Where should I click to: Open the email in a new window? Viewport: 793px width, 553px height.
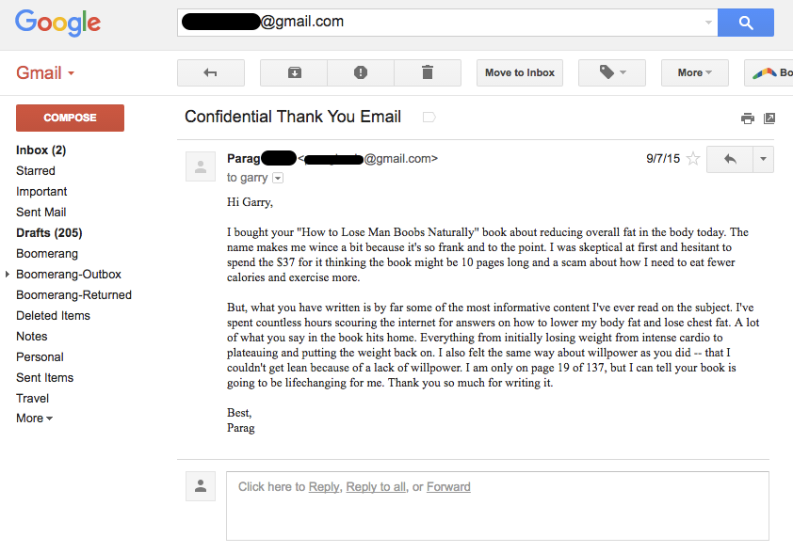(x=769, y=118)
